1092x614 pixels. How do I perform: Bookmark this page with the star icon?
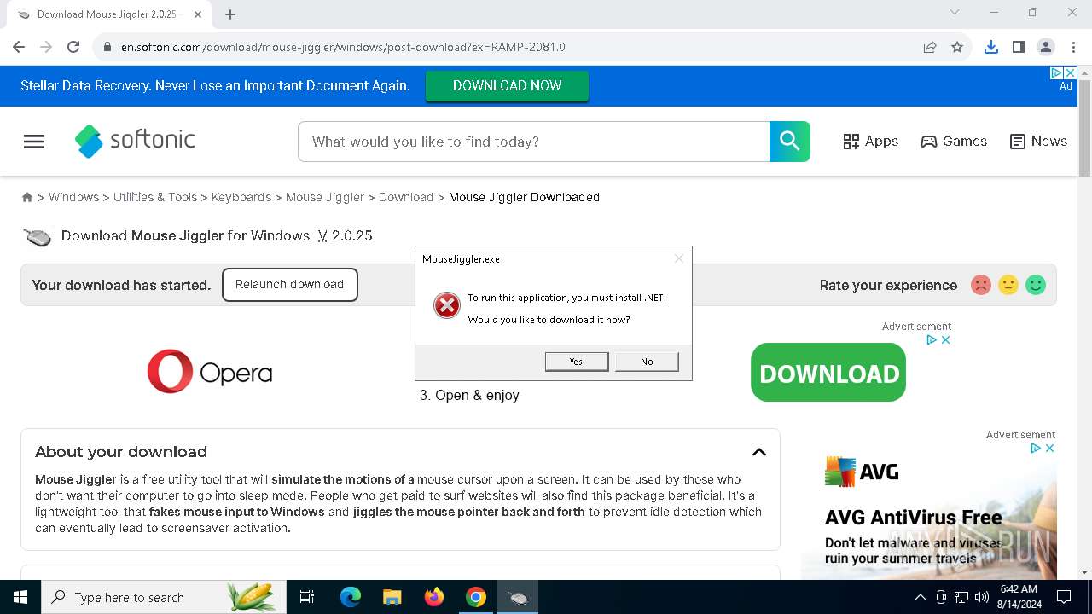pos(957,47)
